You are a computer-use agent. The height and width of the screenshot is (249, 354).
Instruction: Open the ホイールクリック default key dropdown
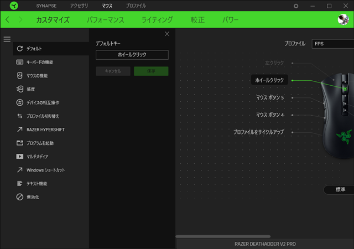point(132,55)
